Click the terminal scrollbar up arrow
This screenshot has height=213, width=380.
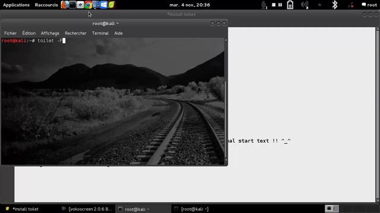[226, 40]
